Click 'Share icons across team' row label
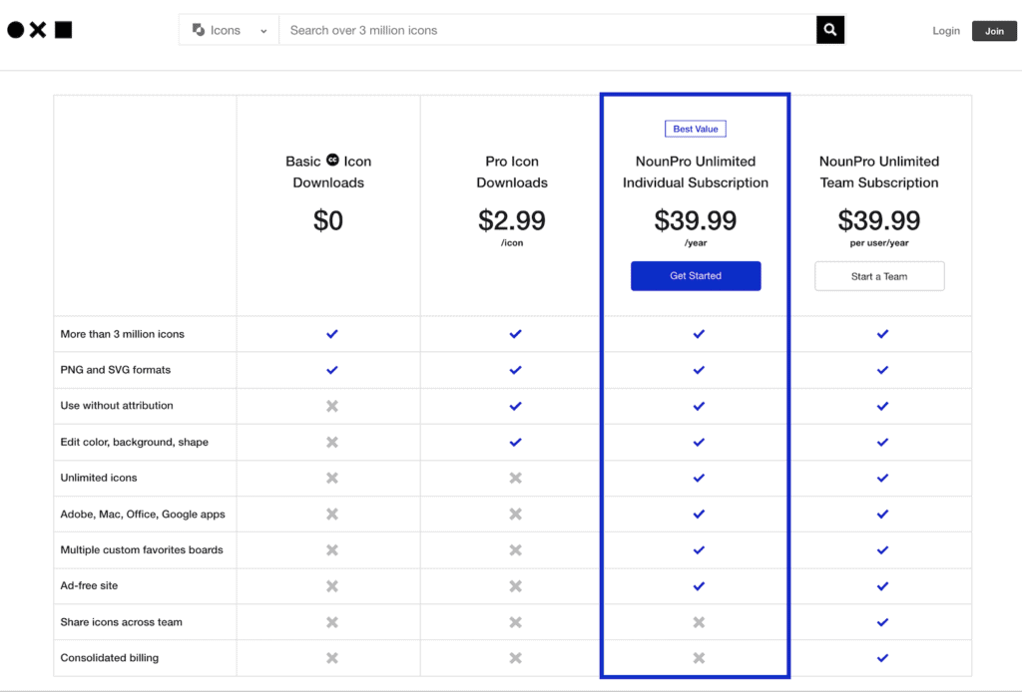 click(x=121, y=622)
